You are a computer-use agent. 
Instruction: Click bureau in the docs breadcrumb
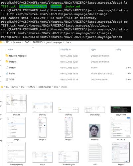tap(17, 42)
